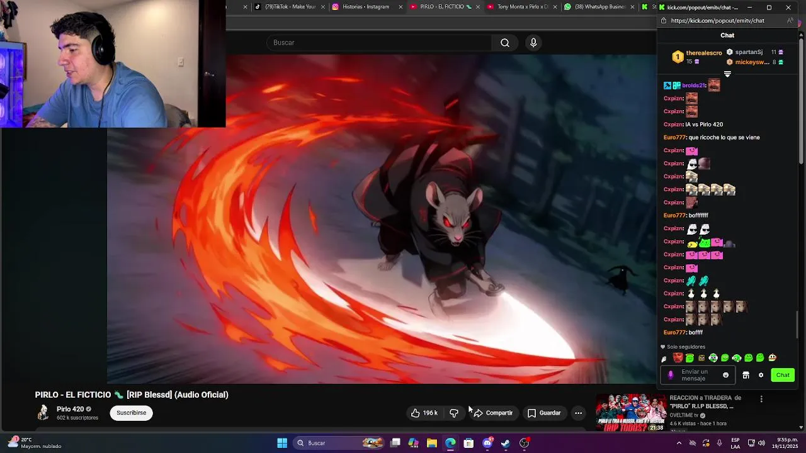Dislike the Pirlo video

click(454, 413)
